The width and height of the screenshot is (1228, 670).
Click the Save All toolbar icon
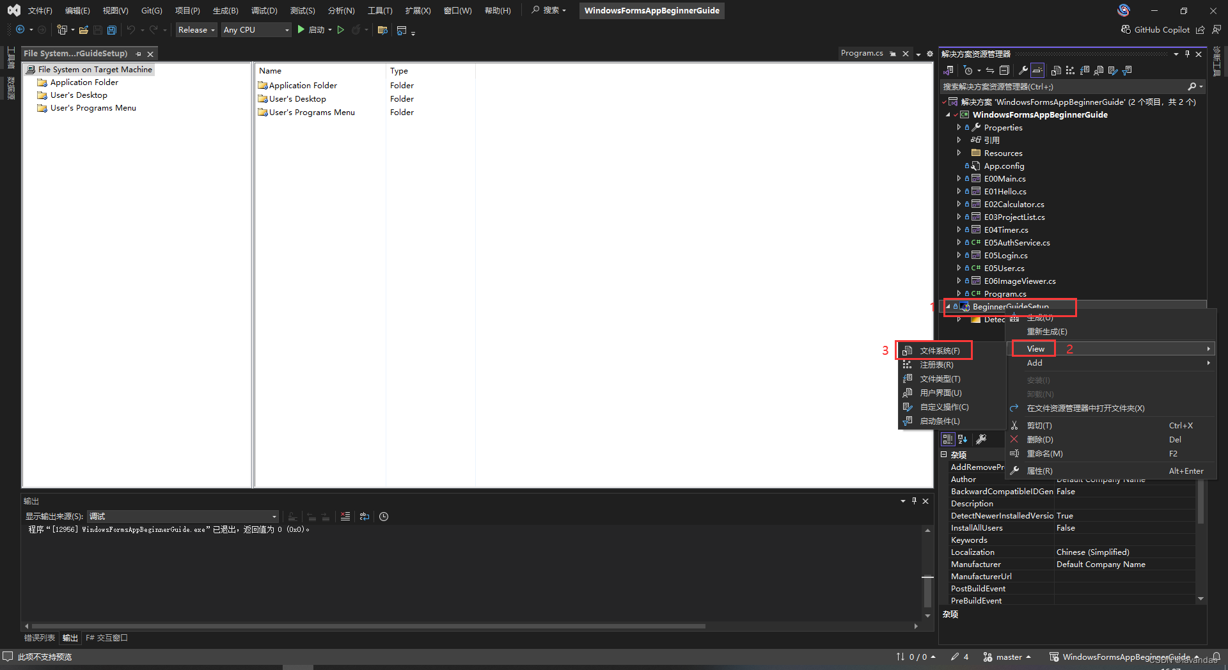(x=112, y=30)
